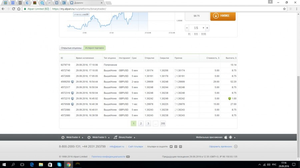Open Alpari Twitter social icon

(x=171, y=146)
